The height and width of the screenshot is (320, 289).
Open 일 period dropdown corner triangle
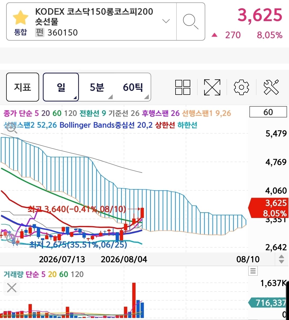coord(75,97)
